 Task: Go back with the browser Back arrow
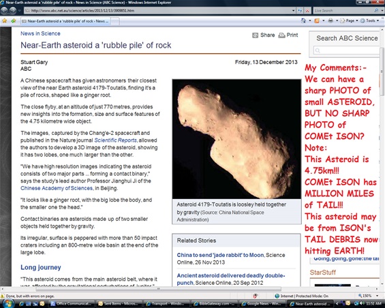pyautogui.click(x=4, y=10)
